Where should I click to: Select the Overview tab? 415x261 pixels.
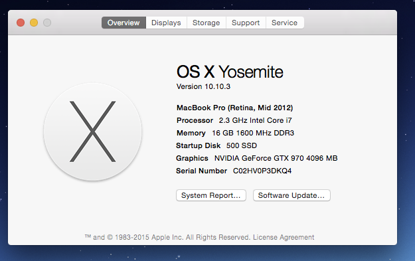click(x=124, y=23)
